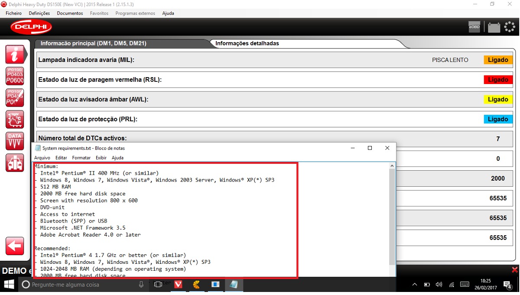Switch to Informação principal (DM1, DM5, DM21) tab

click(x=93, y=43)
